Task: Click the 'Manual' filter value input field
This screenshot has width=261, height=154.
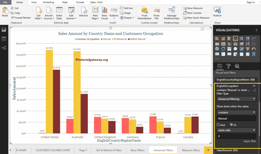Action: (x=236, y=118)
